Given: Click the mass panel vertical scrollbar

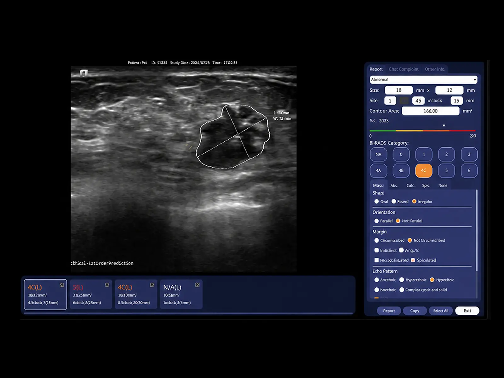Looking at the screenshot, I should [477, 230].
